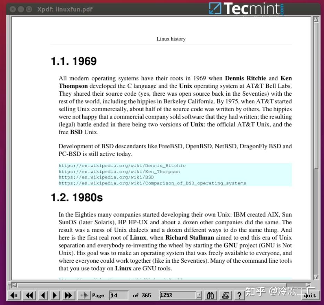Click the scrollbar up arrow
The image size is (324, 305).
pyautogui.click(x=316, y=19)
